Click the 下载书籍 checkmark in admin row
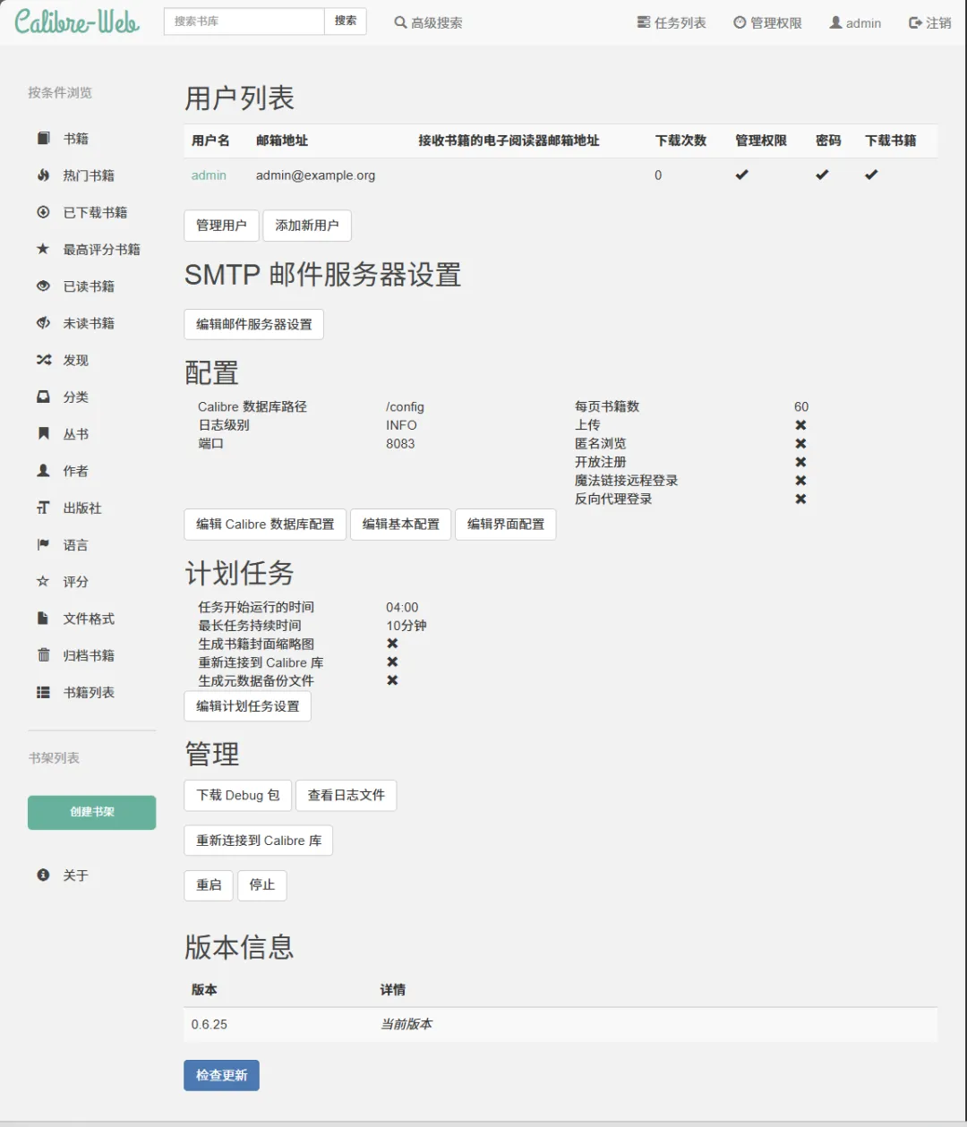This screenshot has width=967, height=1127. pos(871,175)
